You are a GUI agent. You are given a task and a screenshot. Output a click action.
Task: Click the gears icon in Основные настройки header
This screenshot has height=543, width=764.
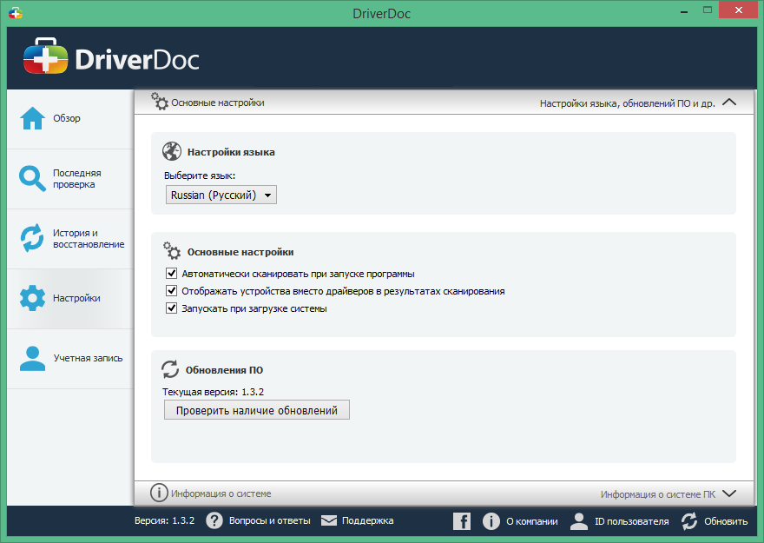coord(160,102)
